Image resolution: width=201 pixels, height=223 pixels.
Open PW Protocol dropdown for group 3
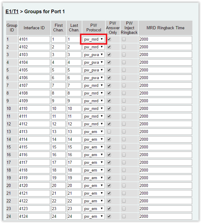(x=93, y=55)
